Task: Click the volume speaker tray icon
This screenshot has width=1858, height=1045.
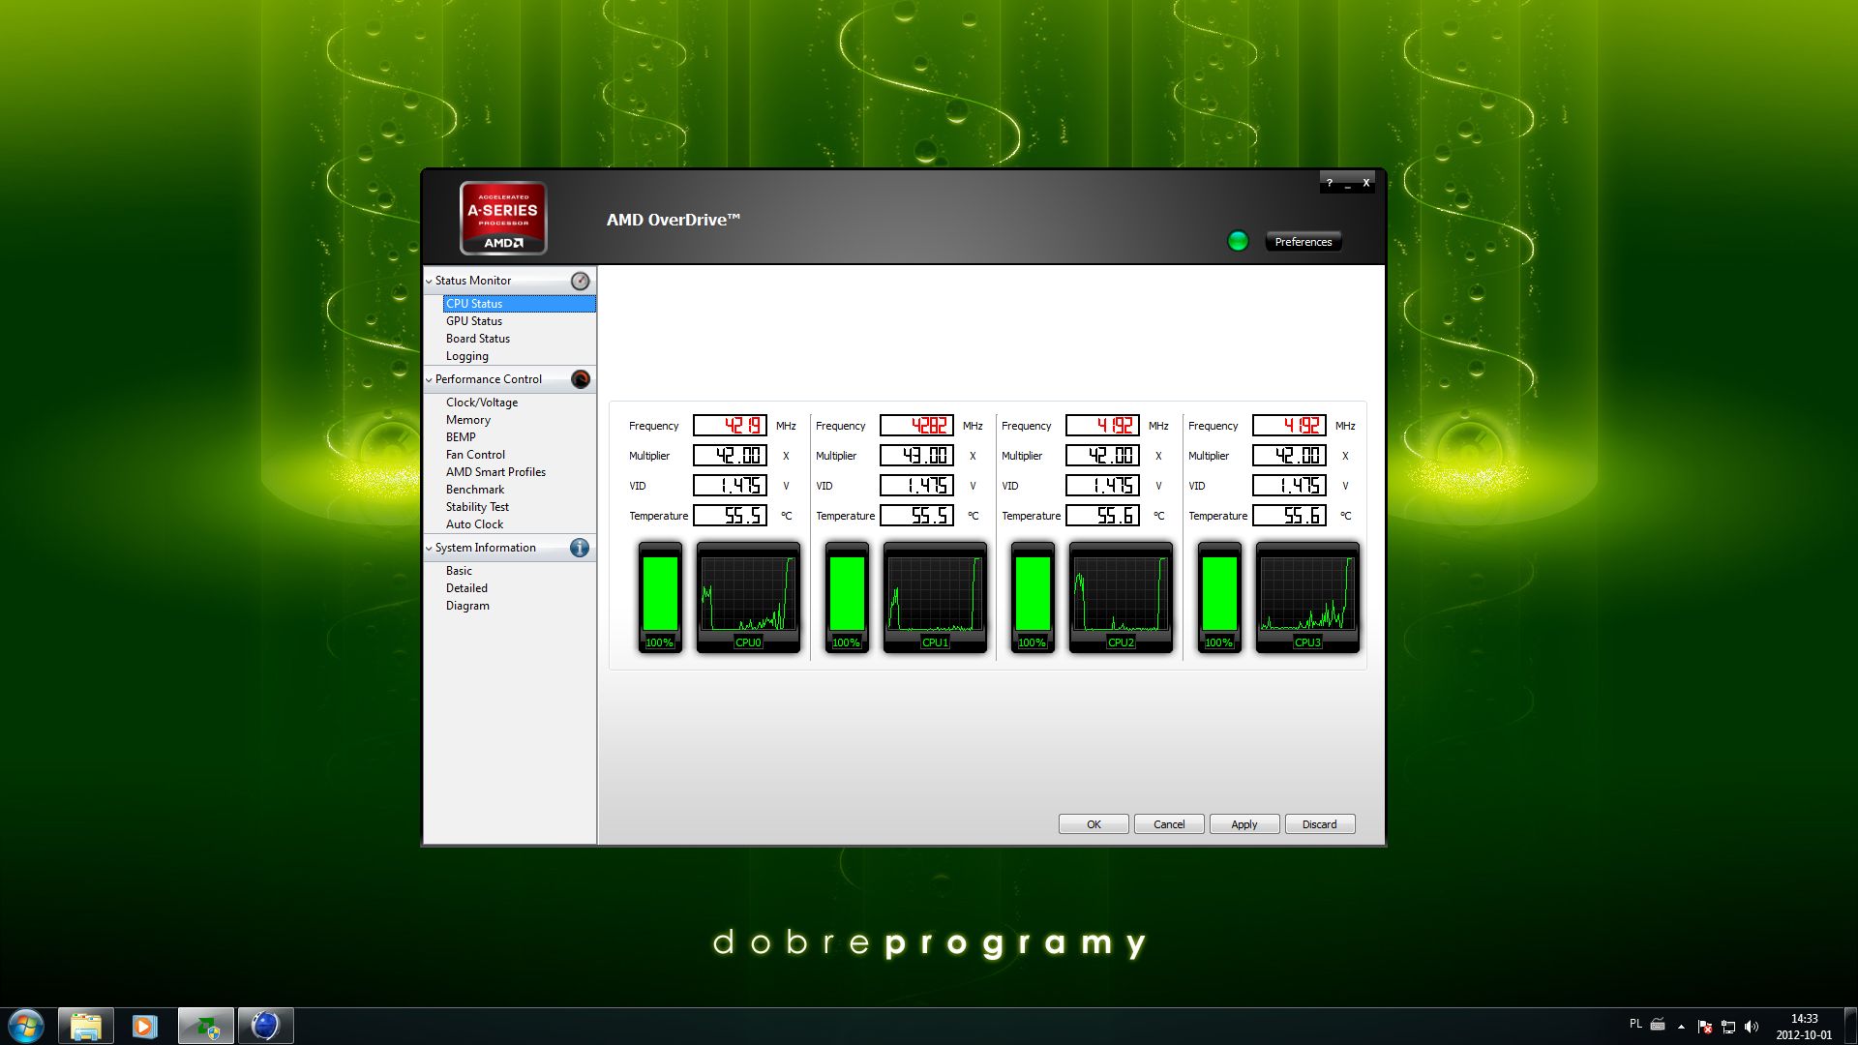Action: point(1752,1027)
